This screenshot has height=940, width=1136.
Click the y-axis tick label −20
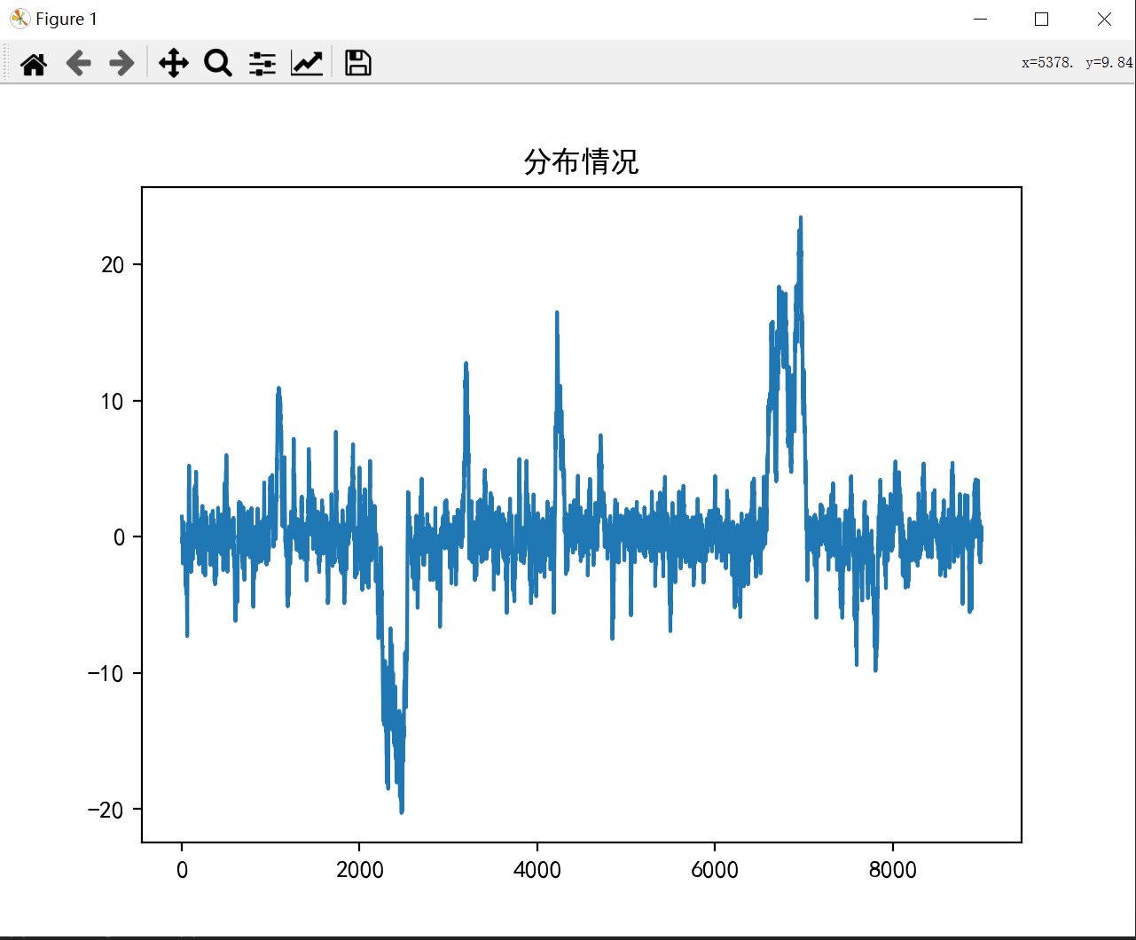106,810
